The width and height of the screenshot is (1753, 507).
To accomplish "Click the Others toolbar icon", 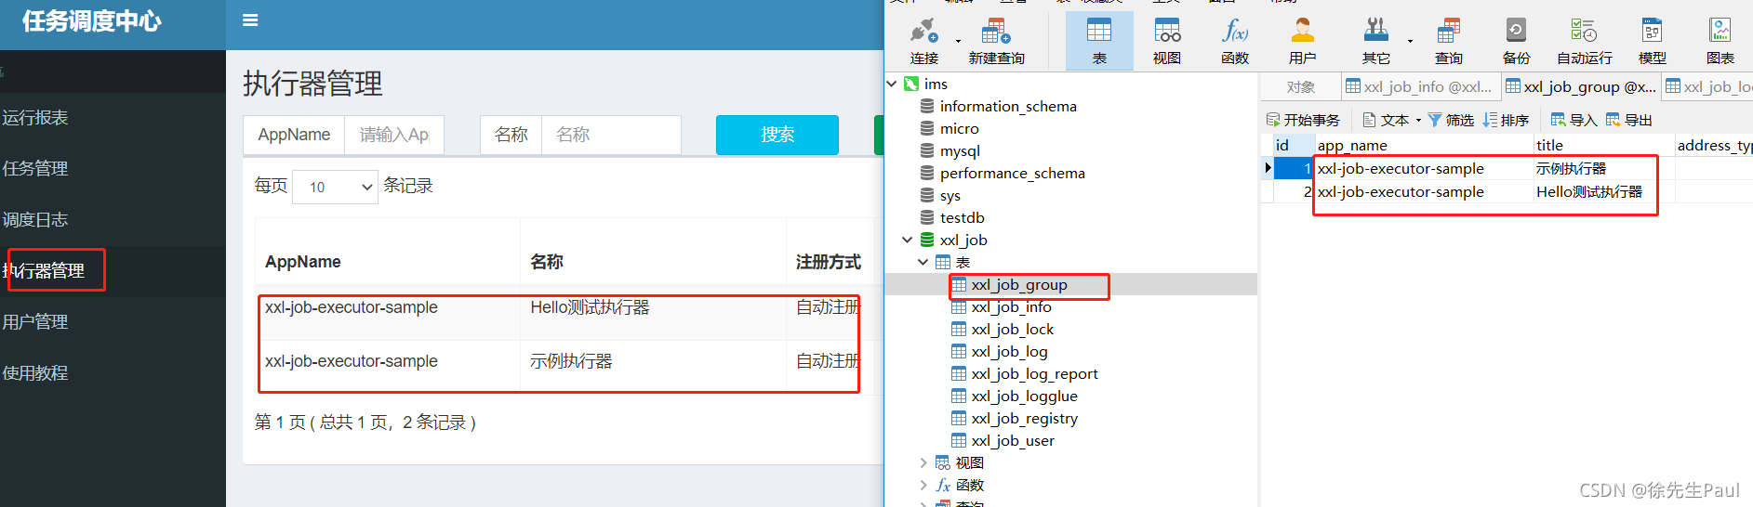I will pyautogui.click(x=1376, y=40).
